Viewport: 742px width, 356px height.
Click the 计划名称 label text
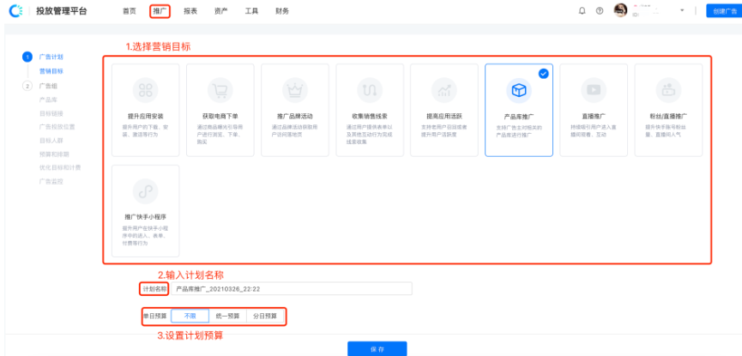[x=155, y=289]
